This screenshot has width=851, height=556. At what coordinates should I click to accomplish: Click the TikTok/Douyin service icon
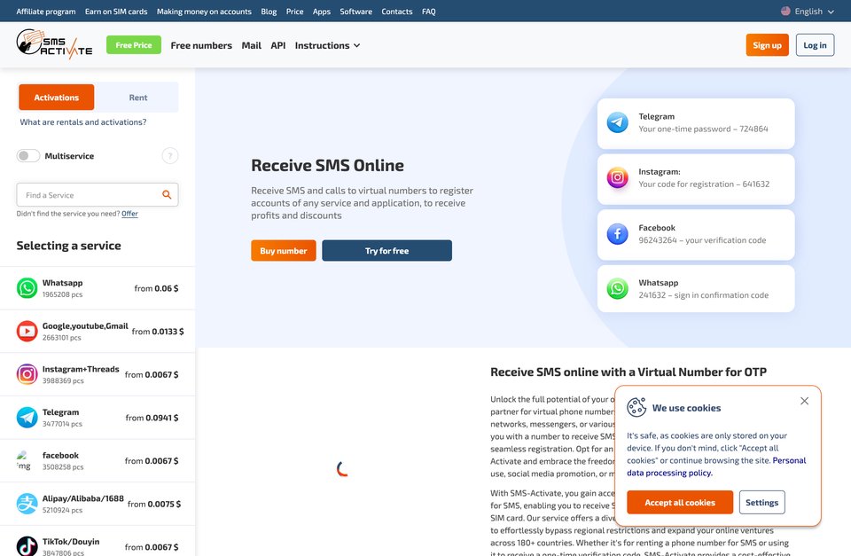tap(27, 546)
